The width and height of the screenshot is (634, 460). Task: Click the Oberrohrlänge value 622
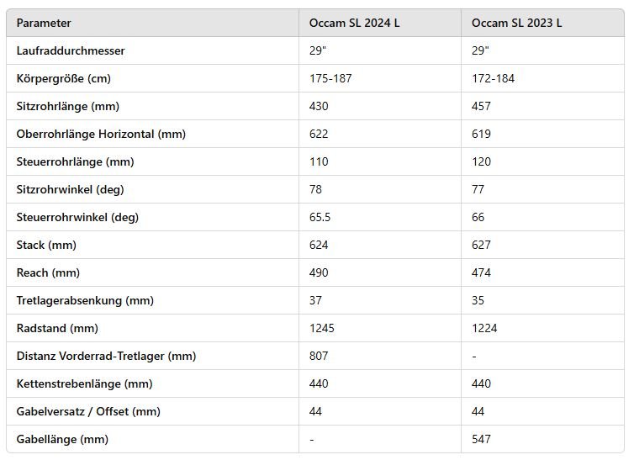pos(320,134)
